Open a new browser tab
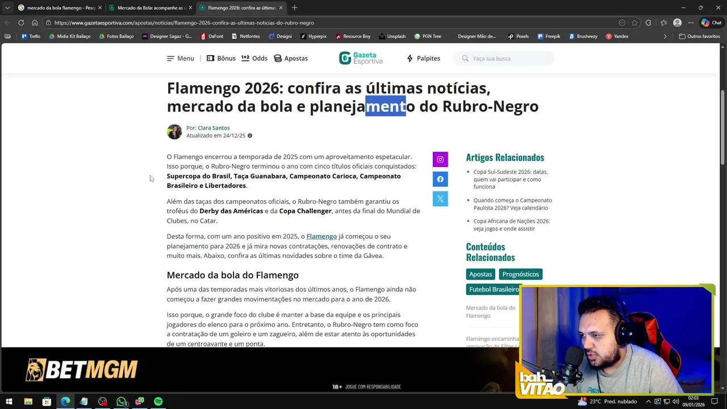Viewport: 727px width, 409px height. point(294,8)
